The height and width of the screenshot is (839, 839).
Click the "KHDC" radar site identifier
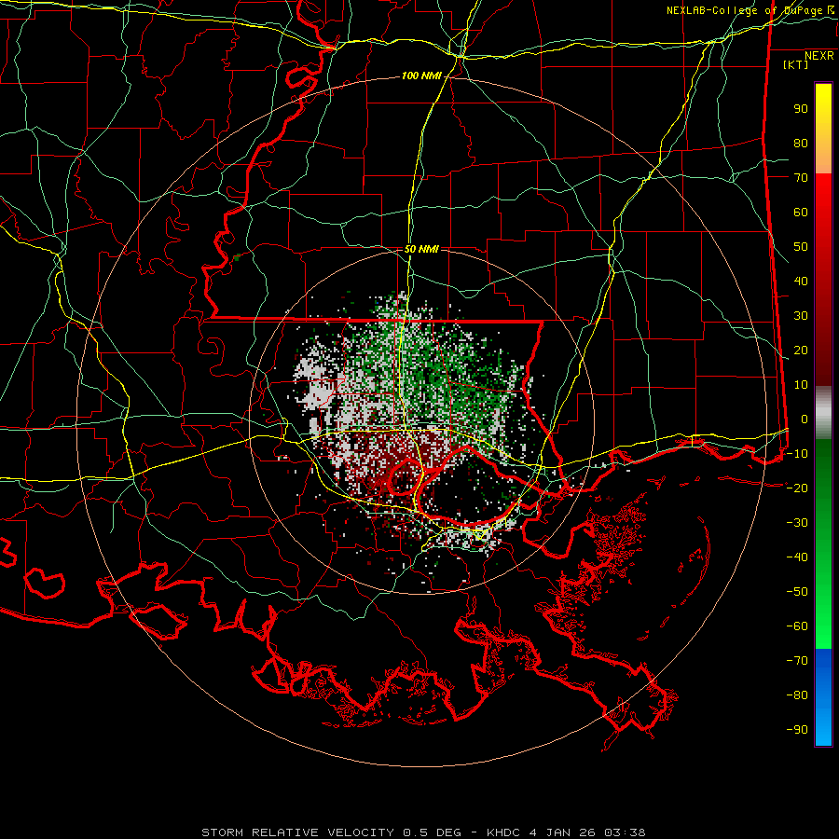point(503,832)
